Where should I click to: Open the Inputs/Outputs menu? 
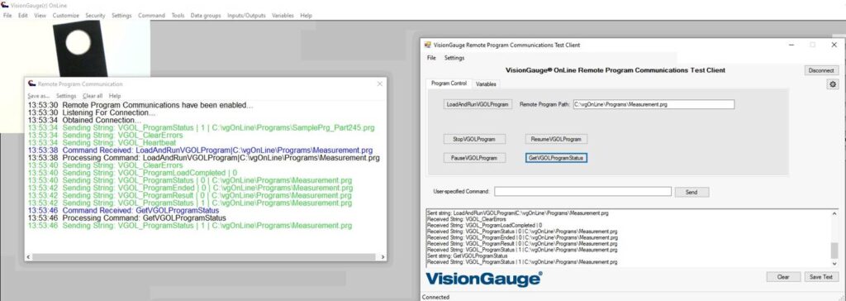click(x=246, y=16)
